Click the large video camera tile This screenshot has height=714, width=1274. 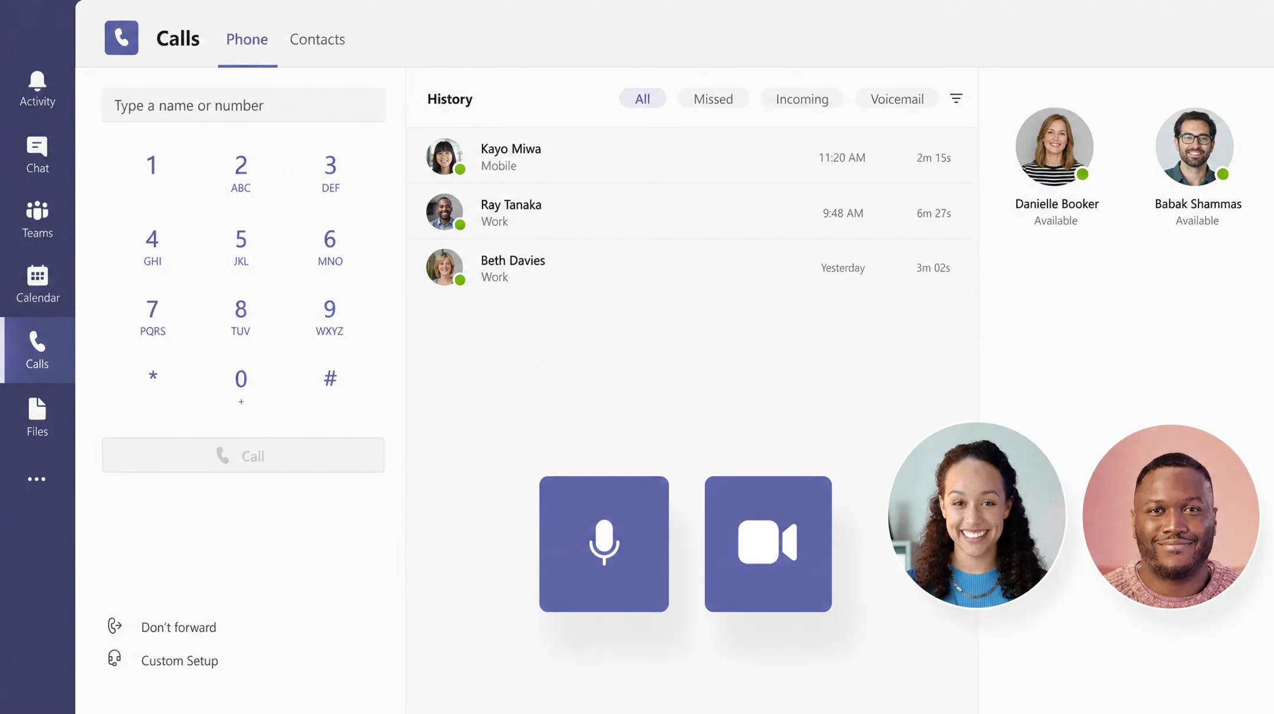[x=768, y=543]
